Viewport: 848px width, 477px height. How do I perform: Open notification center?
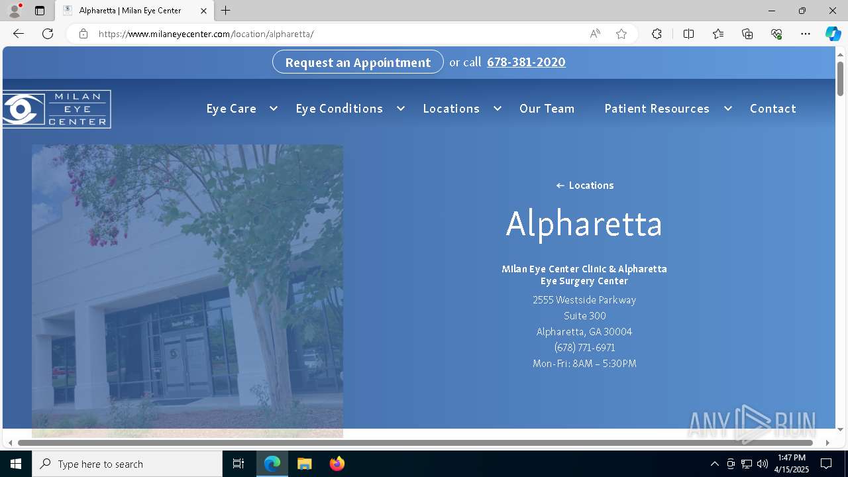point(826,464)
